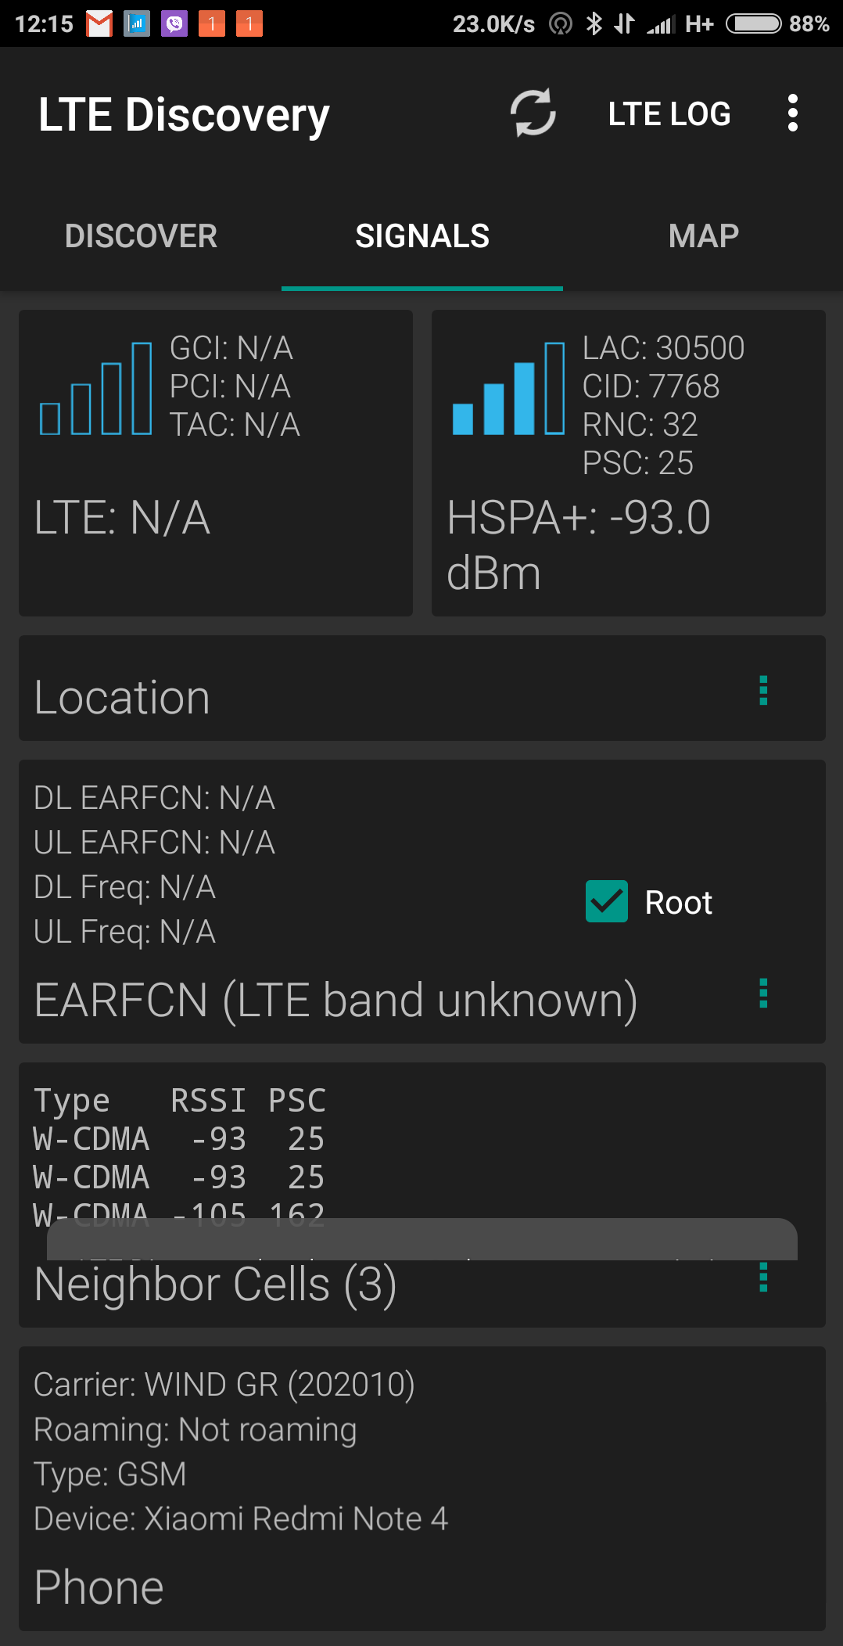
Task: Open EARFCN card options menu
Action: 763,994
